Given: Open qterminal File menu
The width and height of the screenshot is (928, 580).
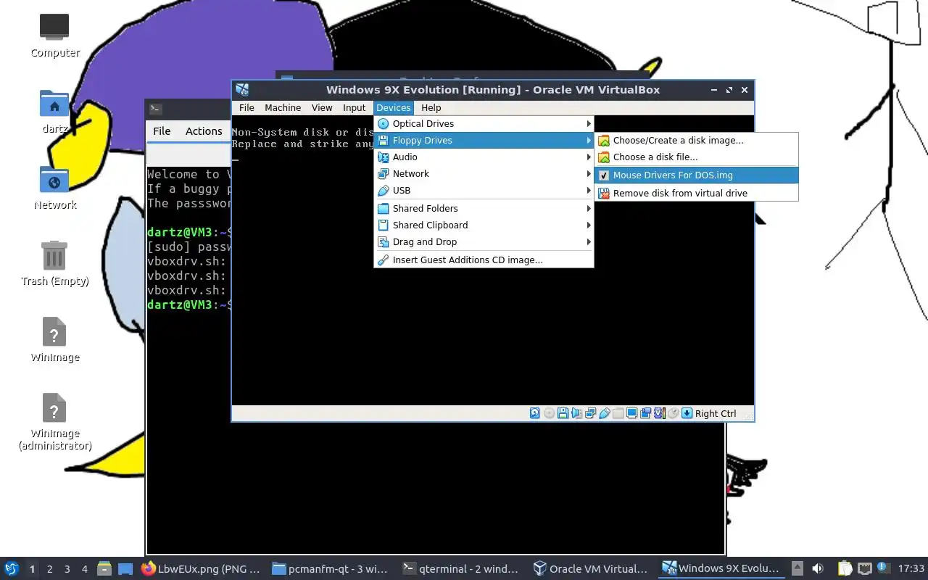Looking at the screenshot, I should pos(162,130).
